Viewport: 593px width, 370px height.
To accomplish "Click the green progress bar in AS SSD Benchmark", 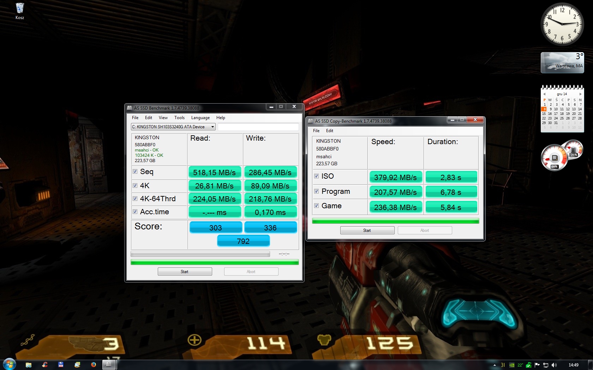I will pyautogui.click(x=215, y=262).
